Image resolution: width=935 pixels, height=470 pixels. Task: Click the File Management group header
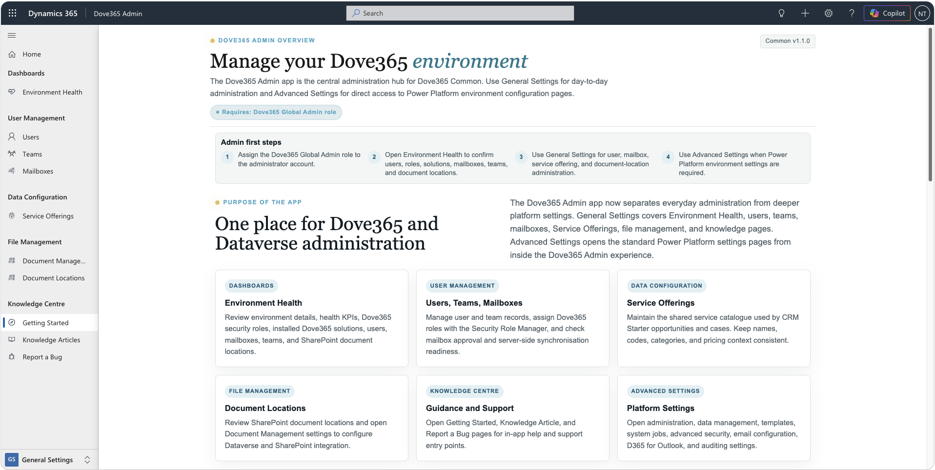coord(35,242)
